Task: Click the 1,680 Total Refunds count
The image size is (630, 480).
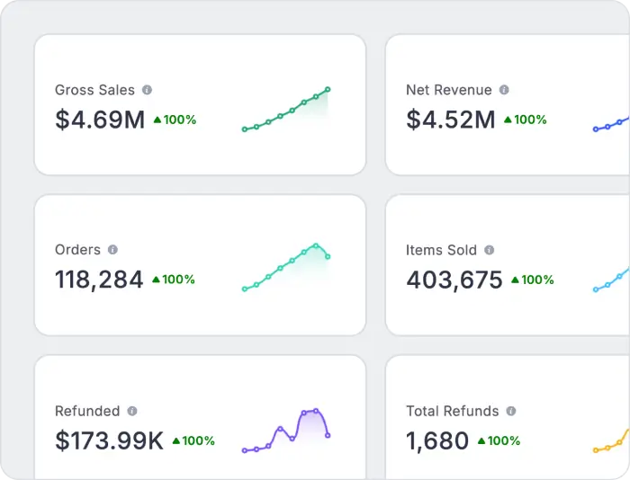Action: tap(437, 440)
